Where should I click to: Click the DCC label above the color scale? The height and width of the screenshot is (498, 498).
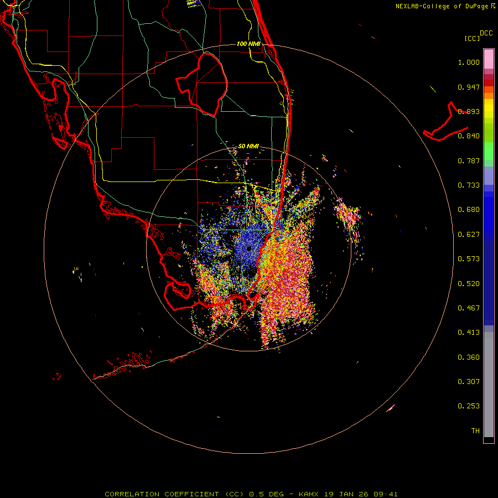pos(486,33)
